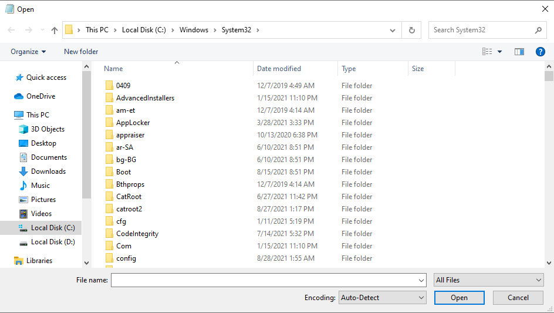
Task: Click the Up to parent folder arrow
Action: pyautogui.click(x=55, y=30)
